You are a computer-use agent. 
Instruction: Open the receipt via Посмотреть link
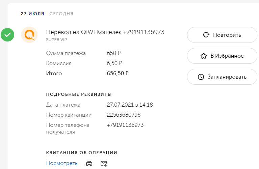tap(62, 163)
